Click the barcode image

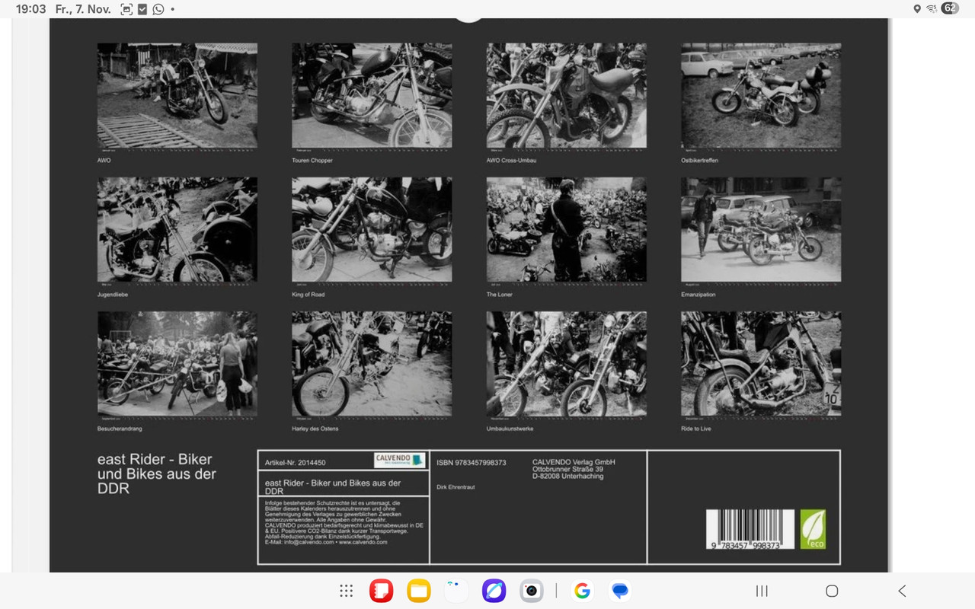point(750,530)
